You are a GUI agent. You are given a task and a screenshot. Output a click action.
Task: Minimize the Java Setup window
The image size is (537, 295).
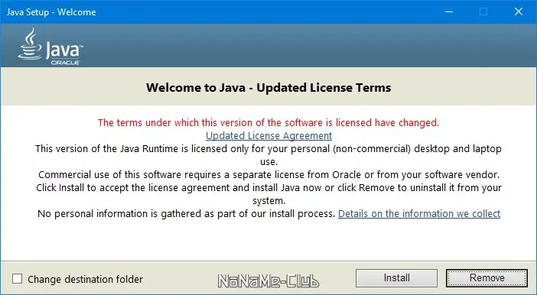pyautogui.click(x=449, y=11)
